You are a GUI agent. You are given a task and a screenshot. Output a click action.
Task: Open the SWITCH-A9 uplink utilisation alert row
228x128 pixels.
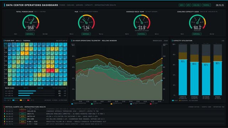(x=114, y=116)
